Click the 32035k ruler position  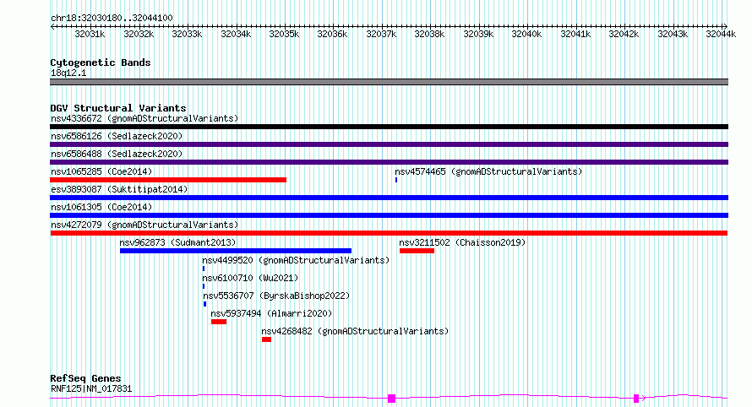pos(284,34)
